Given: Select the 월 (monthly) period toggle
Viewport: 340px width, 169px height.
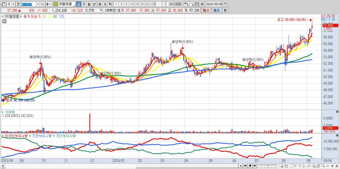Looking at the screenshot, I should coord(89,4).
